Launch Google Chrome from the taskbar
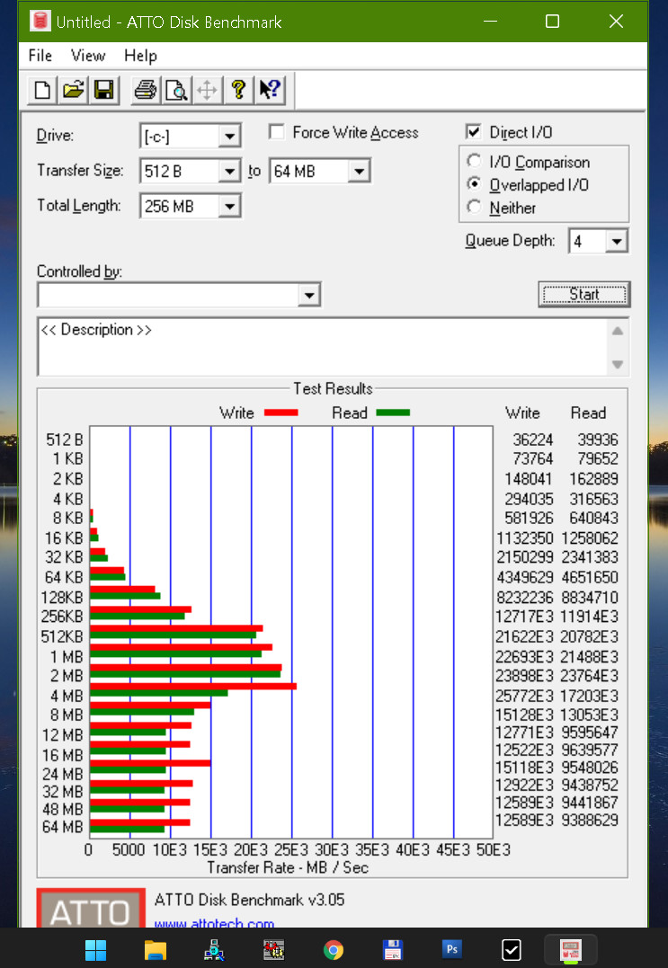This screenshot has width=668, height=968. coord(334,949)
